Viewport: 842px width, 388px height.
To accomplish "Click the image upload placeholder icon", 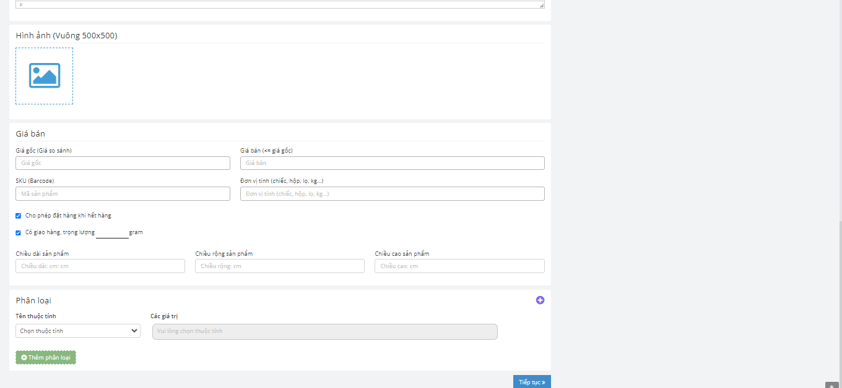I will (x=44, y=75).
